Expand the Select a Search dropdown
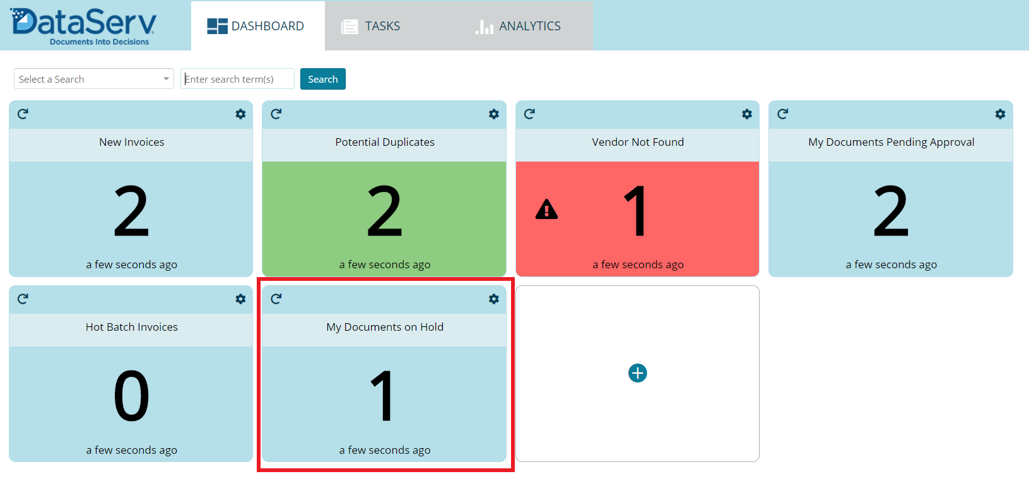The width and height of the screenshot is (1029, 486). [x=93, y=79]
